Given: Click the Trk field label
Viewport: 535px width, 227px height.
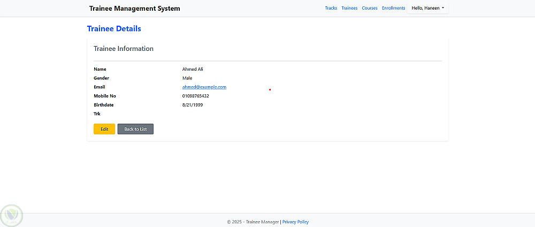Looking at the screenshot, I should [x=97, y=114].
